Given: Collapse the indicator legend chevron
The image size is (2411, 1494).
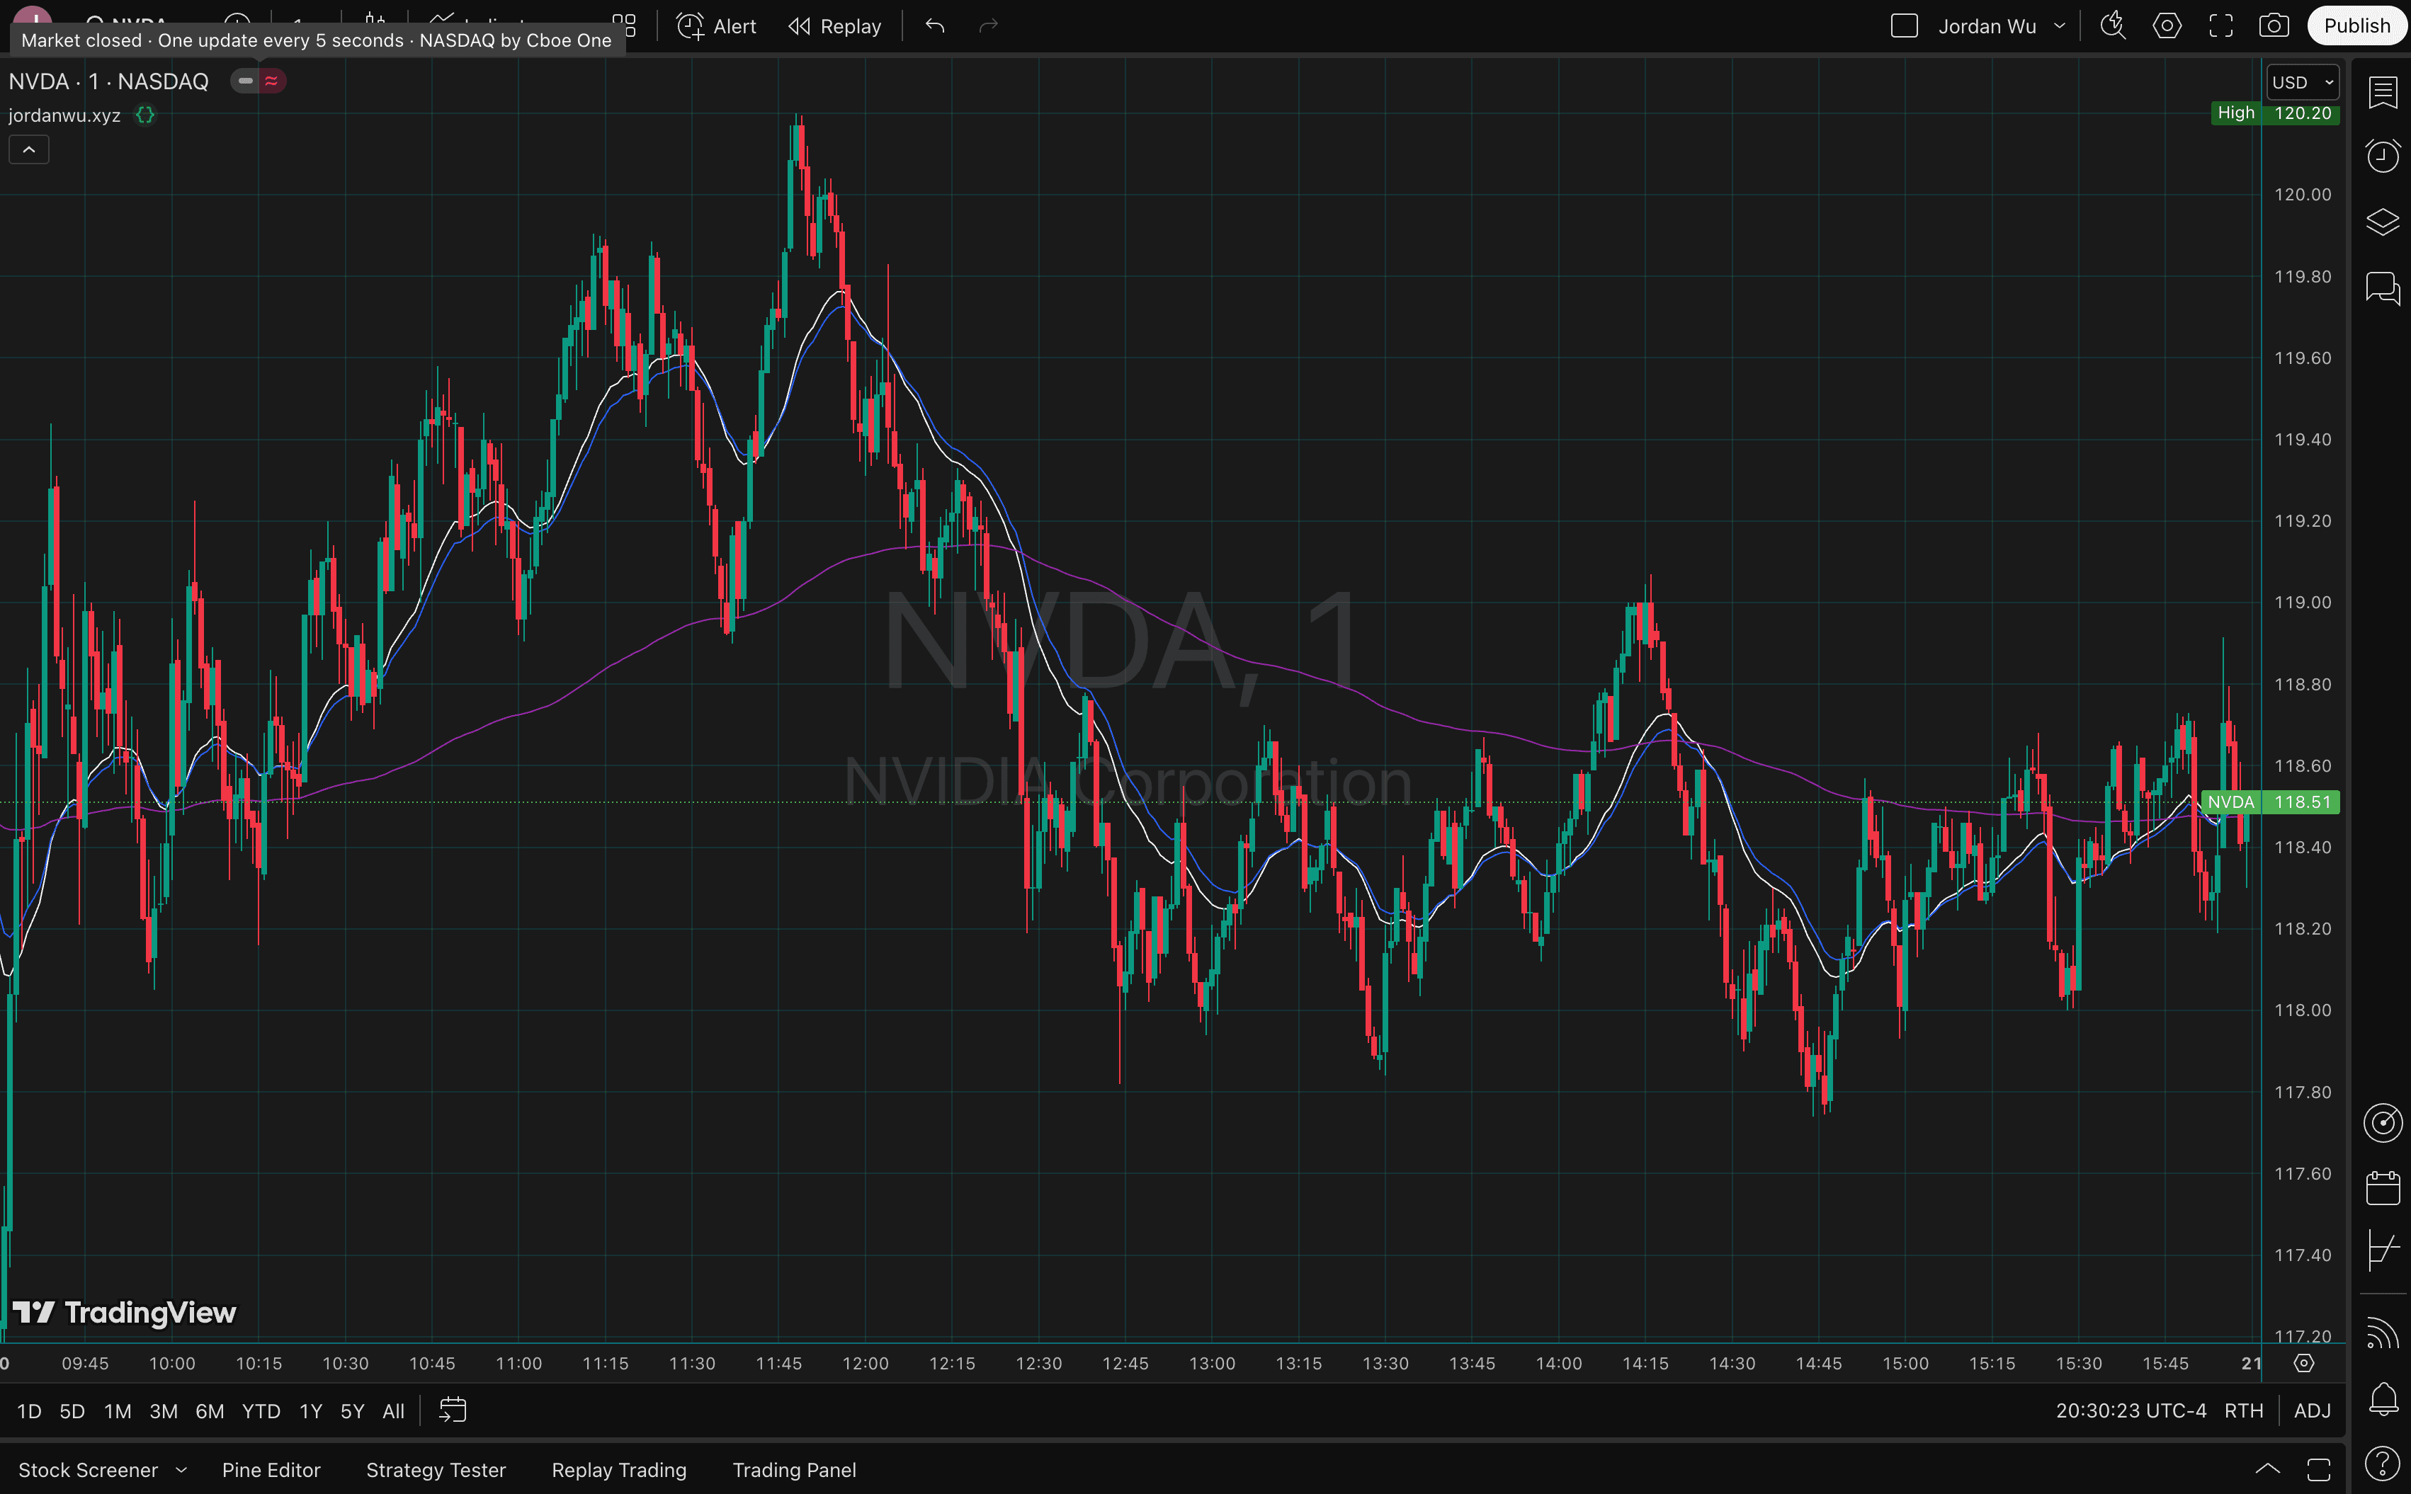Looking at the screenshot, I should pos(28,150).
